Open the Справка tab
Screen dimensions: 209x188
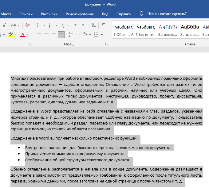(x=124, y=14)
